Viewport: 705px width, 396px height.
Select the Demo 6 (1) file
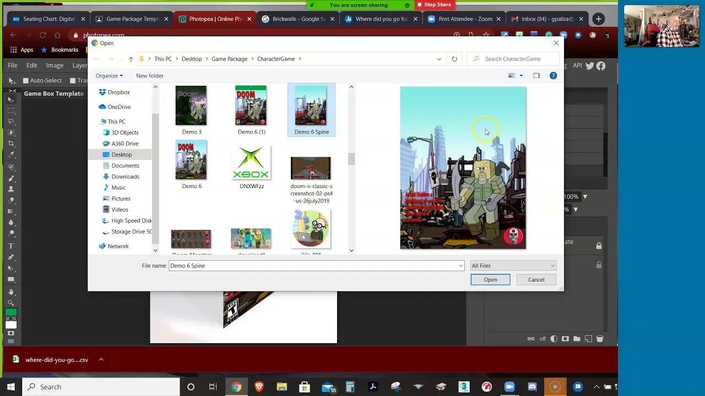click(251, 110)
